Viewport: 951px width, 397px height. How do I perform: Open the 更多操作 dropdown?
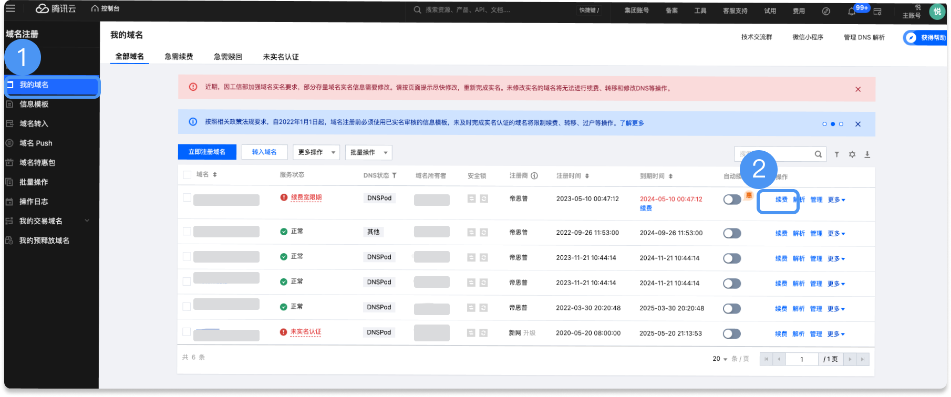316,152
